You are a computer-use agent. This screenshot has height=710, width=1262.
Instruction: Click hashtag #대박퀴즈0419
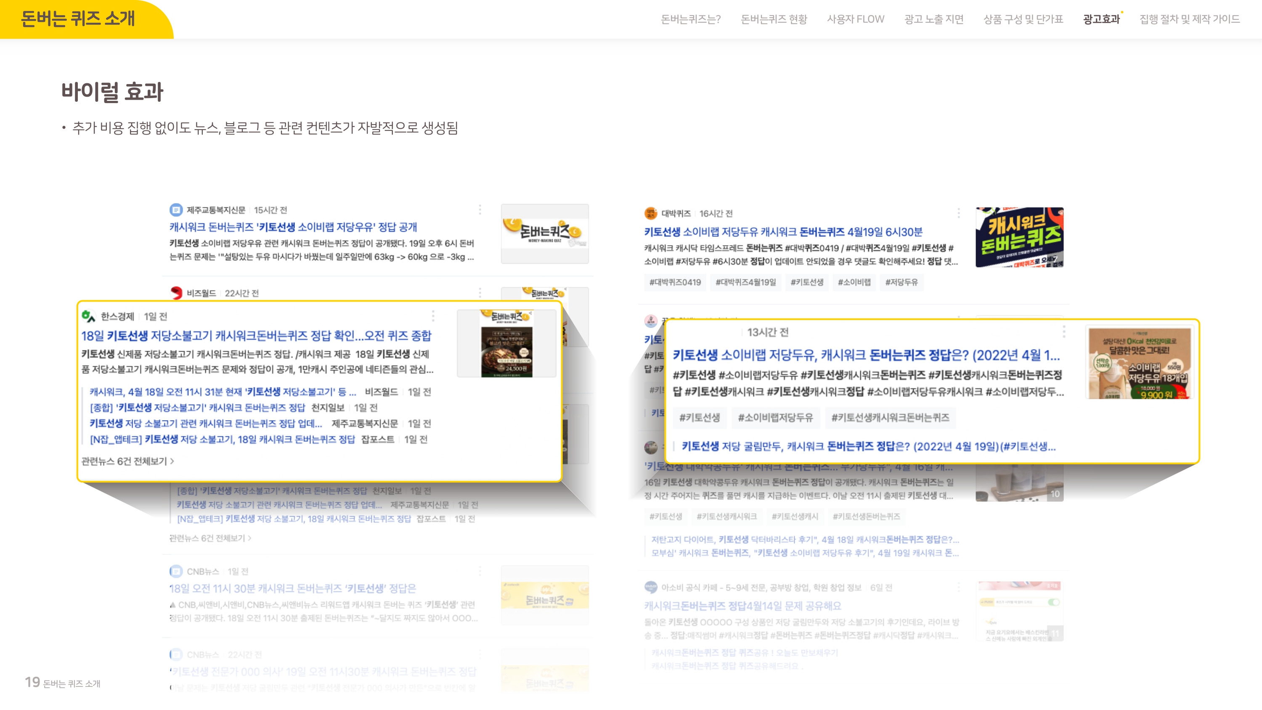(x=675, y=282)
